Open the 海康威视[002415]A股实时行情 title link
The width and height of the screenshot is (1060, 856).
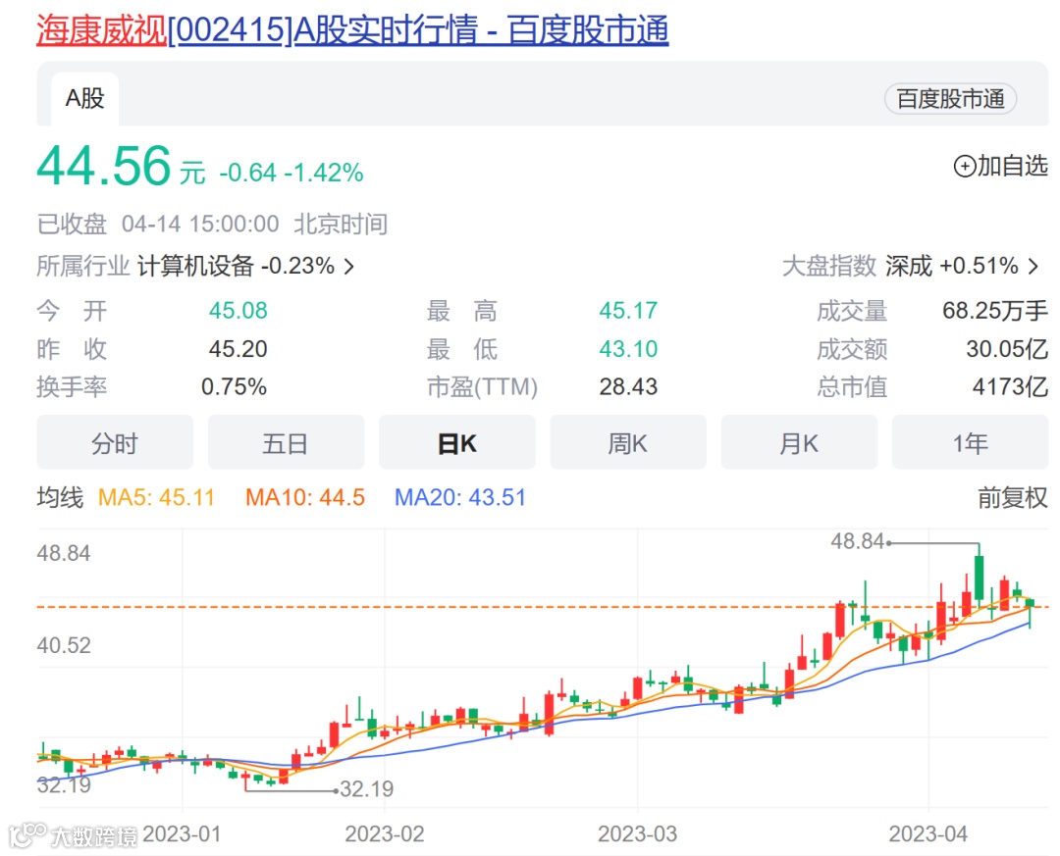[x=352, y=30]
